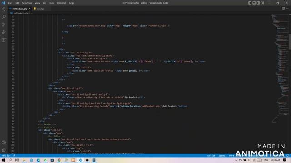Screen dimensions: 291x163
Task: Open the Customize Layout icon
Action: (x=262, y=3)
